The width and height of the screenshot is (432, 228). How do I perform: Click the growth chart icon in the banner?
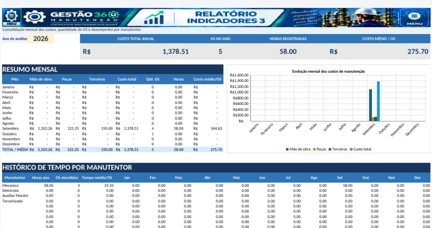tap(154, 18)
